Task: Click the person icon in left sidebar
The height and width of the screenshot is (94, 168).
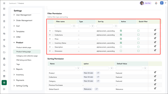Action: click(x=4, y=27)
